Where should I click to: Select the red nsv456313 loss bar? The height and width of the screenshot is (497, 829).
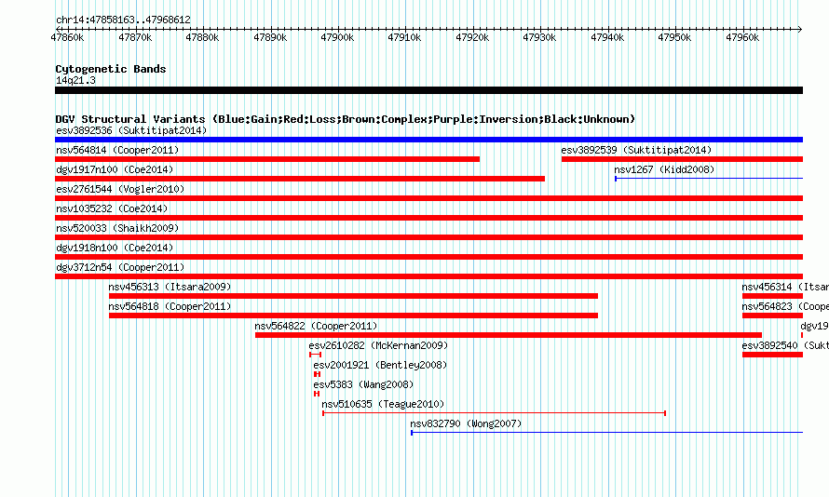[x=353, y=296]
